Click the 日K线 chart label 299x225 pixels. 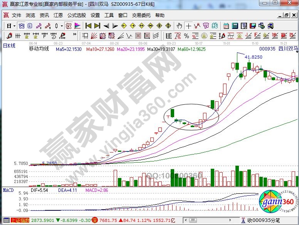(9, 46)
